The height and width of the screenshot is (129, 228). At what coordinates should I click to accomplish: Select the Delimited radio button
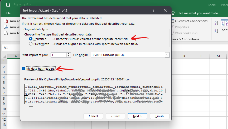click(31, 39)
